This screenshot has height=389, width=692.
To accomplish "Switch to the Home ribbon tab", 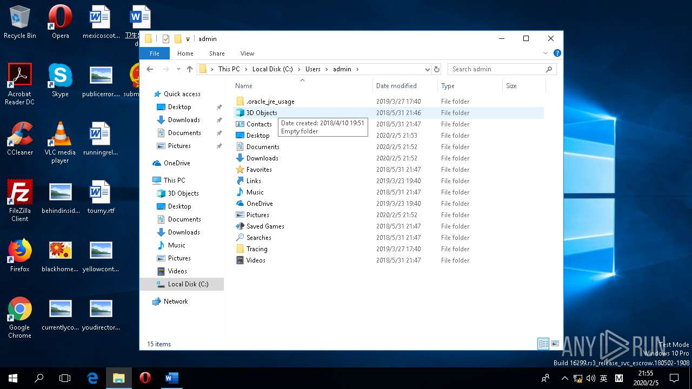I will click(185, 53).
